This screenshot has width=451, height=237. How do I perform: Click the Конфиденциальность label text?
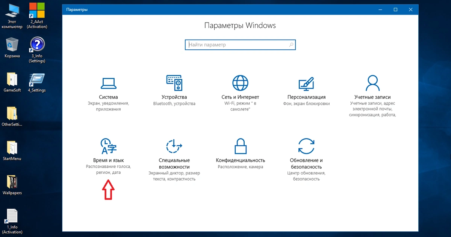click(240, 160)
